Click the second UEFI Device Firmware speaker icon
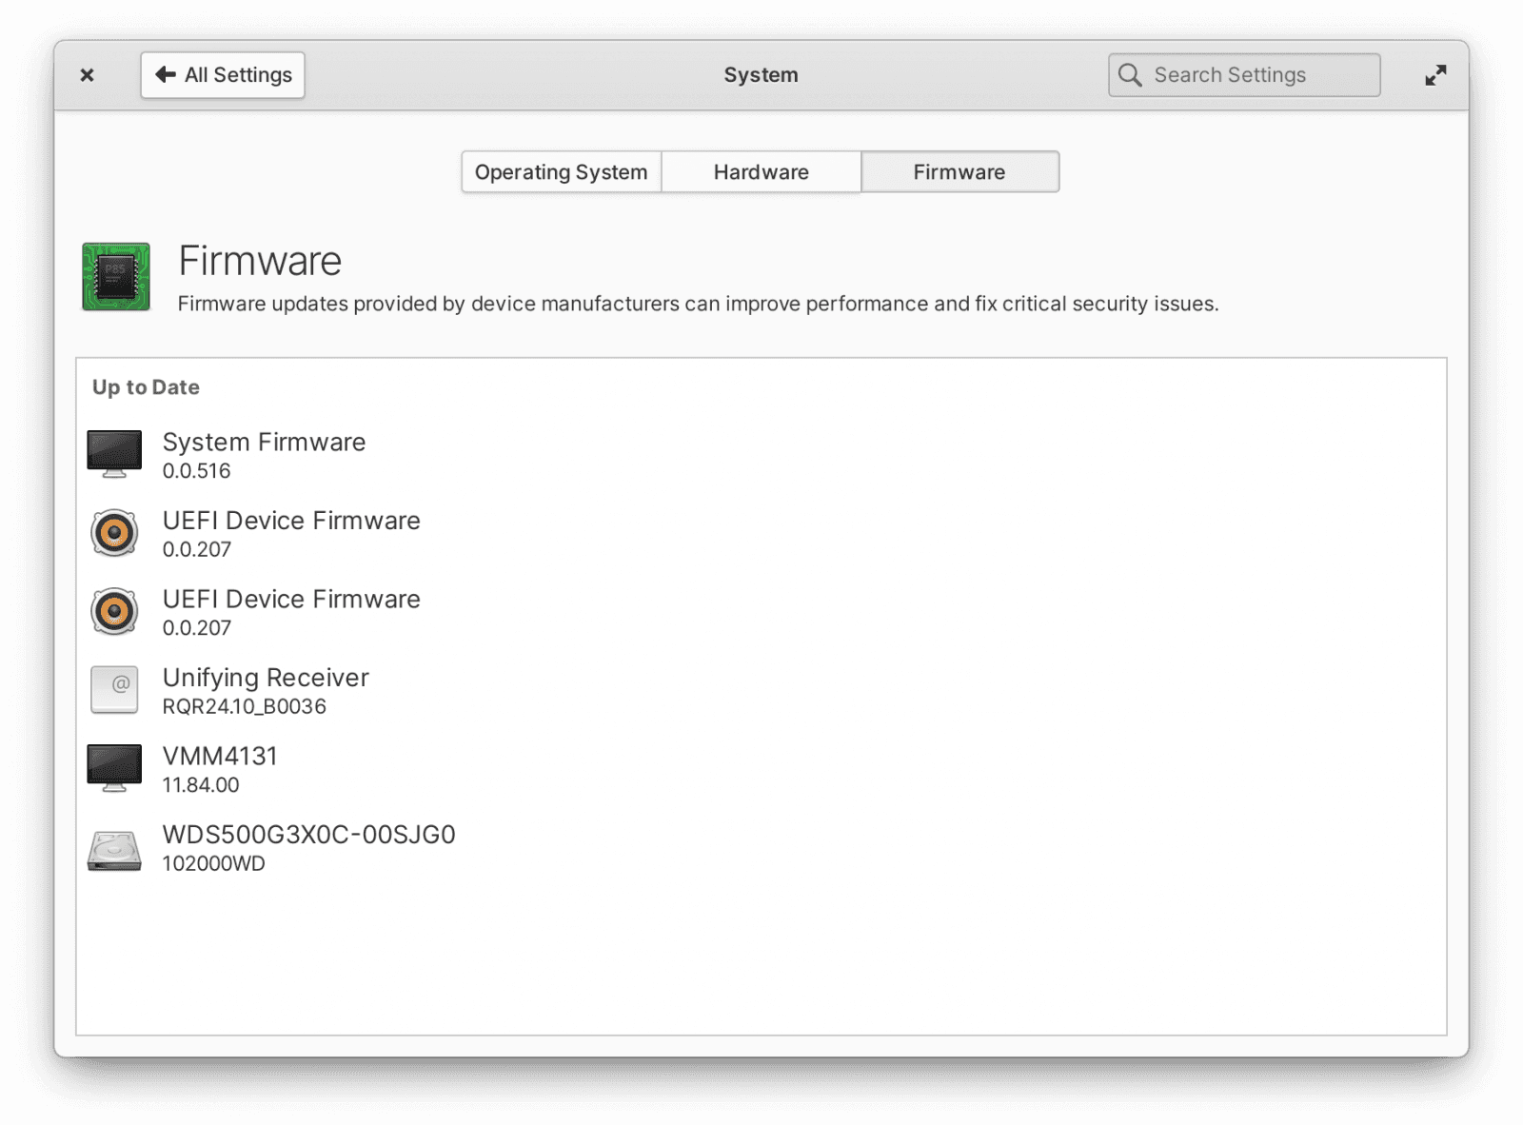1523x1125 pixels. pos(113,610)
